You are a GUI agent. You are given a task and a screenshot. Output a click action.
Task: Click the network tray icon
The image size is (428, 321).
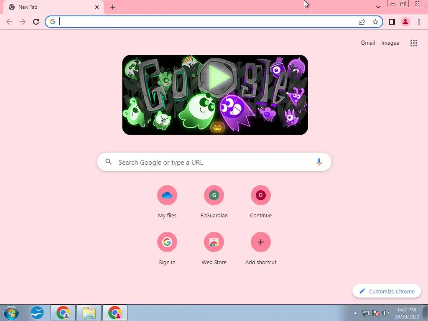click(365, 313)
